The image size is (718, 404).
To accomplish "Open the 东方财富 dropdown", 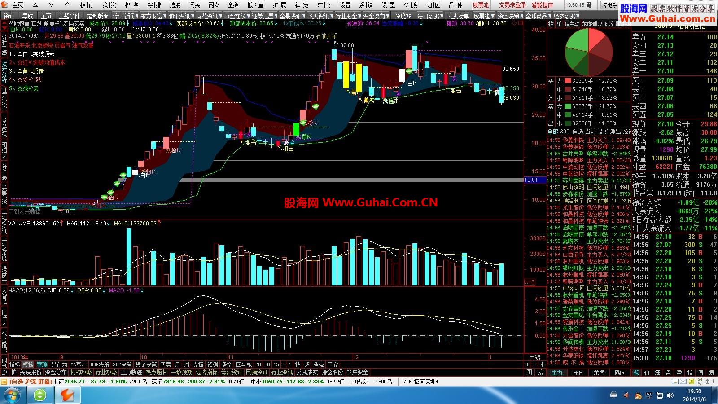I will (153, 16).
